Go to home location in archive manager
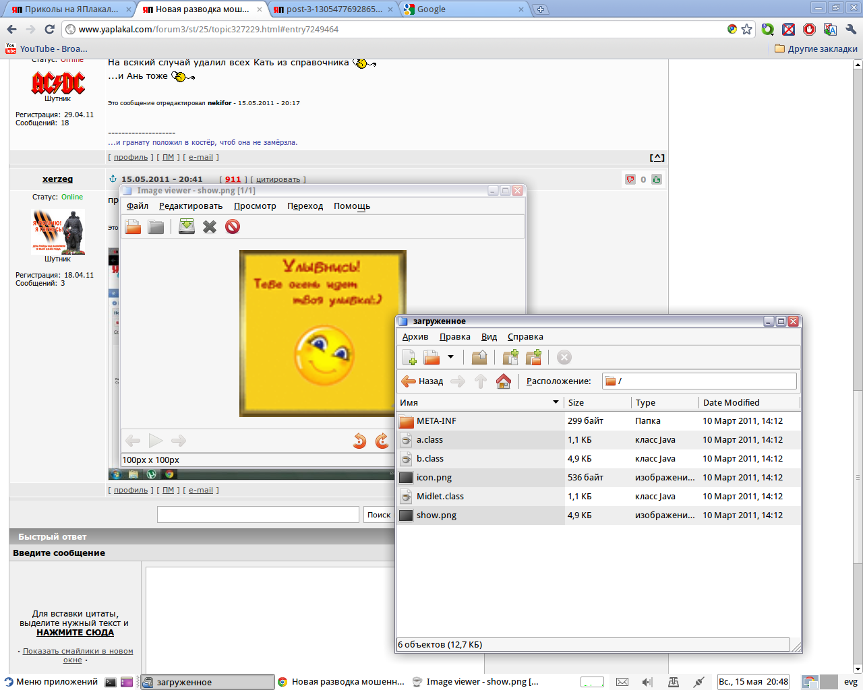863x690 pixels. [x=504, y=381]
